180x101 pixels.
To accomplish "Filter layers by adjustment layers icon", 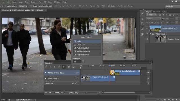I will [x=163, y=15].
